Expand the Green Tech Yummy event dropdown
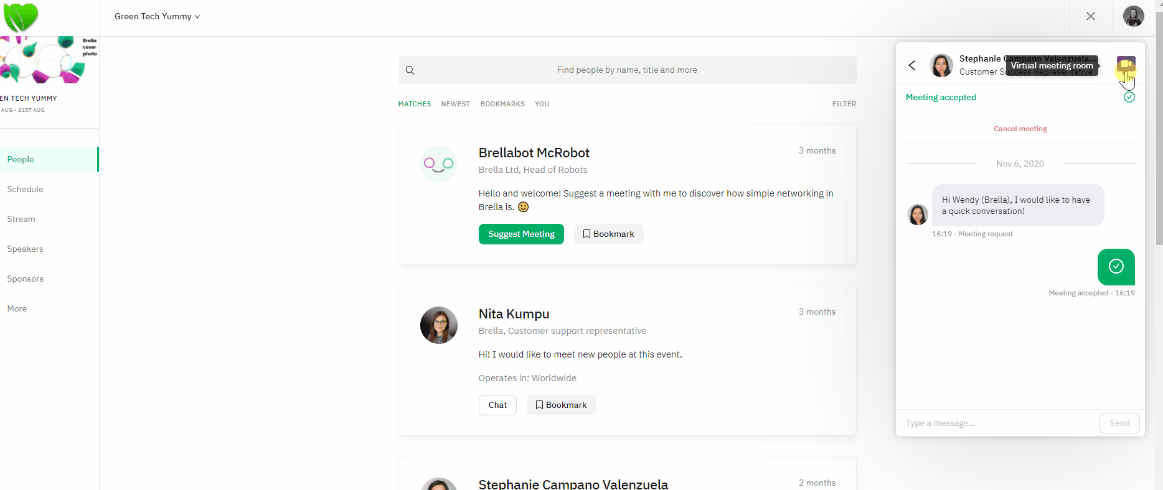The height and width of the screenshot is (490, 1163). 157,16
